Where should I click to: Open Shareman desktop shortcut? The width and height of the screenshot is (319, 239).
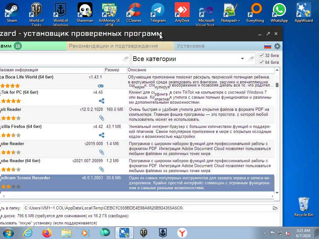85,12
